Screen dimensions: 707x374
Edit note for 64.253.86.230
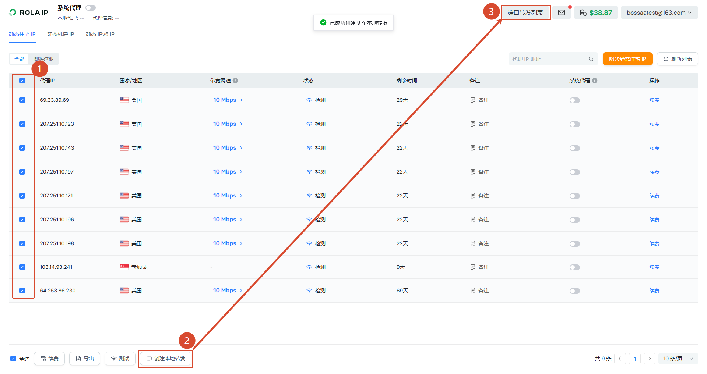click(x=479, y=291)
